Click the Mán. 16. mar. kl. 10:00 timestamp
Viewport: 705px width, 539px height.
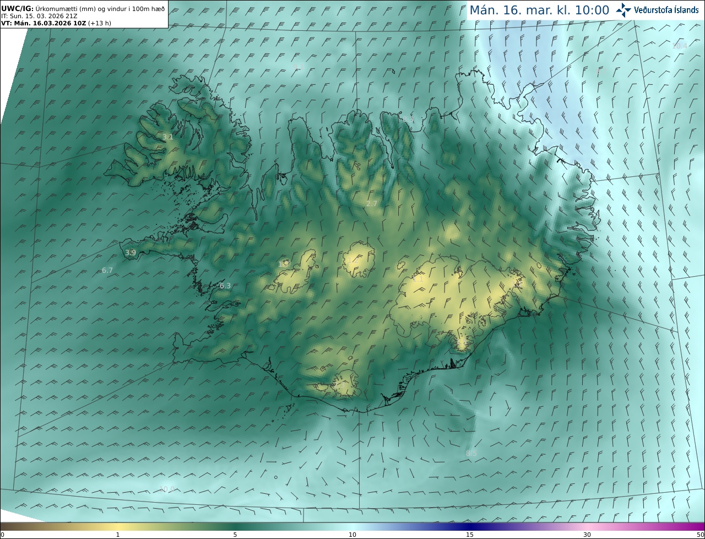(x=539, y=10)
